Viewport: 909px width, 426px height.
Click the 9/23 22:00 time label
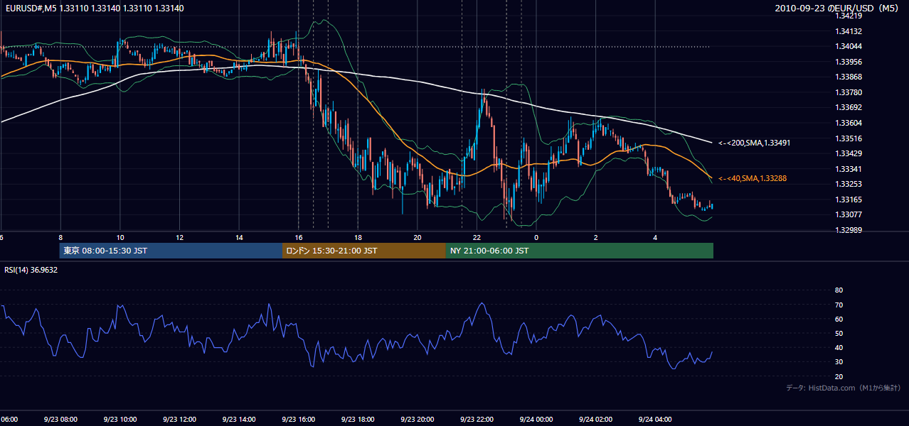click(477, 419)
